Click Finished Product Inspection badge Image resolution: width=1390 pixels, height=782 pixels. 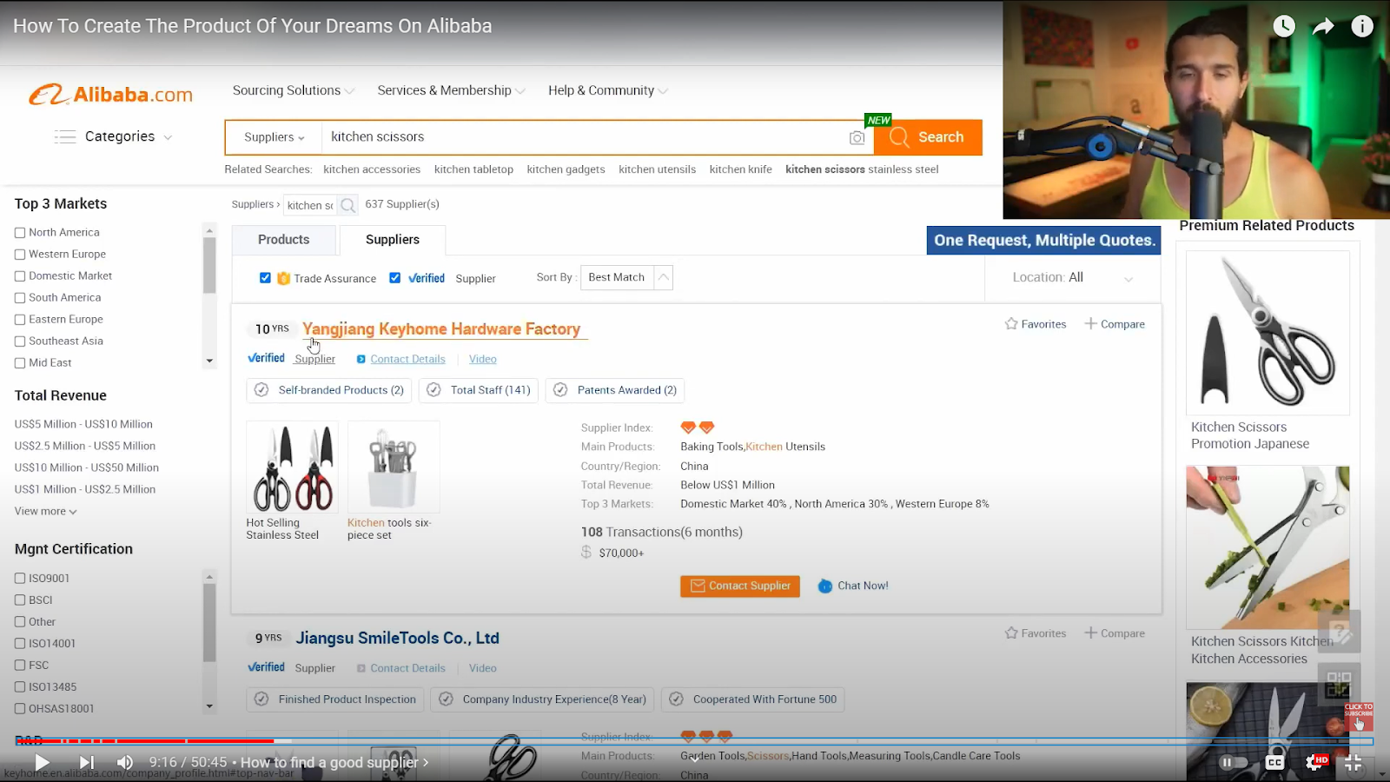coord(335,699)
